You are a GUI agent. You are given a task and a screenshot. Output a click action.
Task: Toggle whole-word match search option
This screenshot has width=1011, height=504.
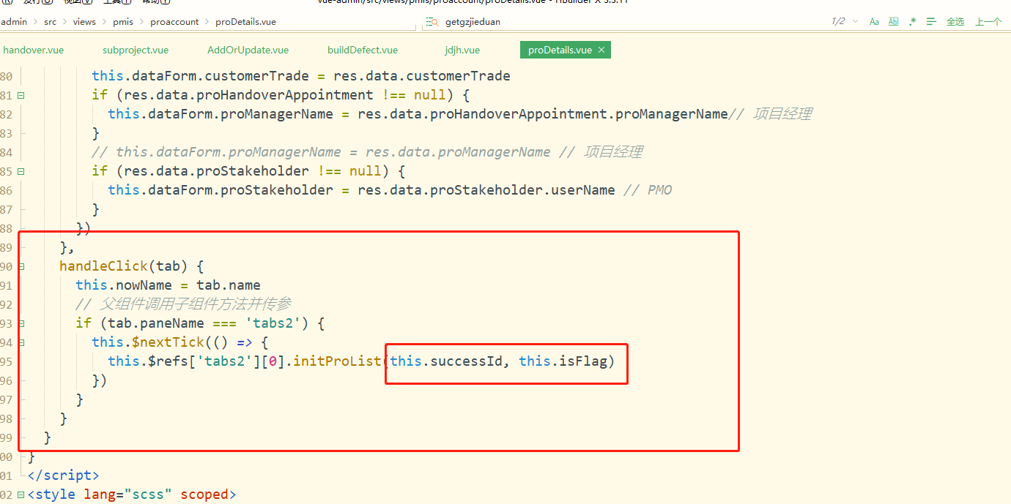pos(893,22)
